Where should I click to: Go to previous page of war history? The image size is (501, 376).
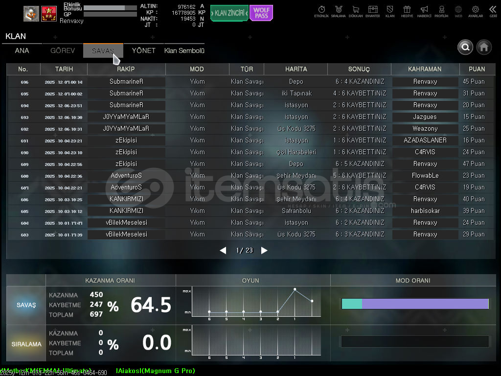click(223, 250)
